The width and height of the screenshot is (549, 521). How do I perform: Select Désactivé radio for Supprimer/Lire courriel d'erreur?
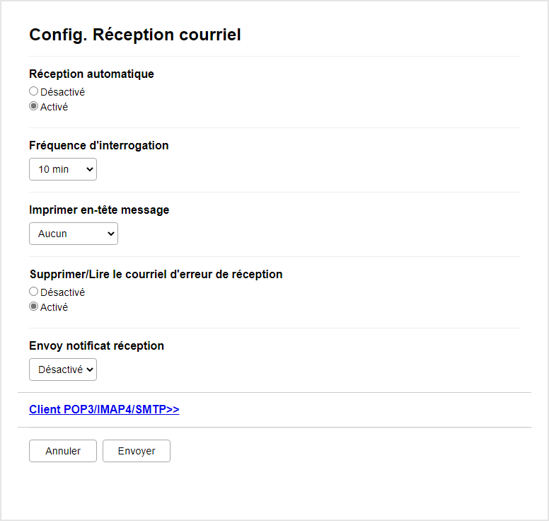(x=33, y=292)
